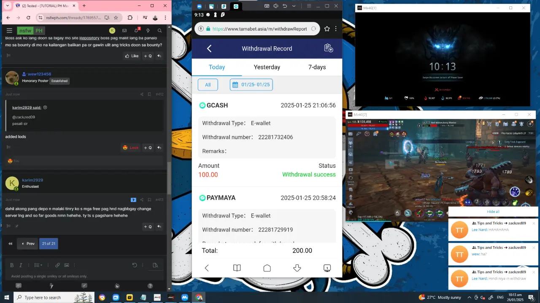The image size is (540, 303).
Task: Bookmark this page star in Chrome
Action: pos(116,18)
